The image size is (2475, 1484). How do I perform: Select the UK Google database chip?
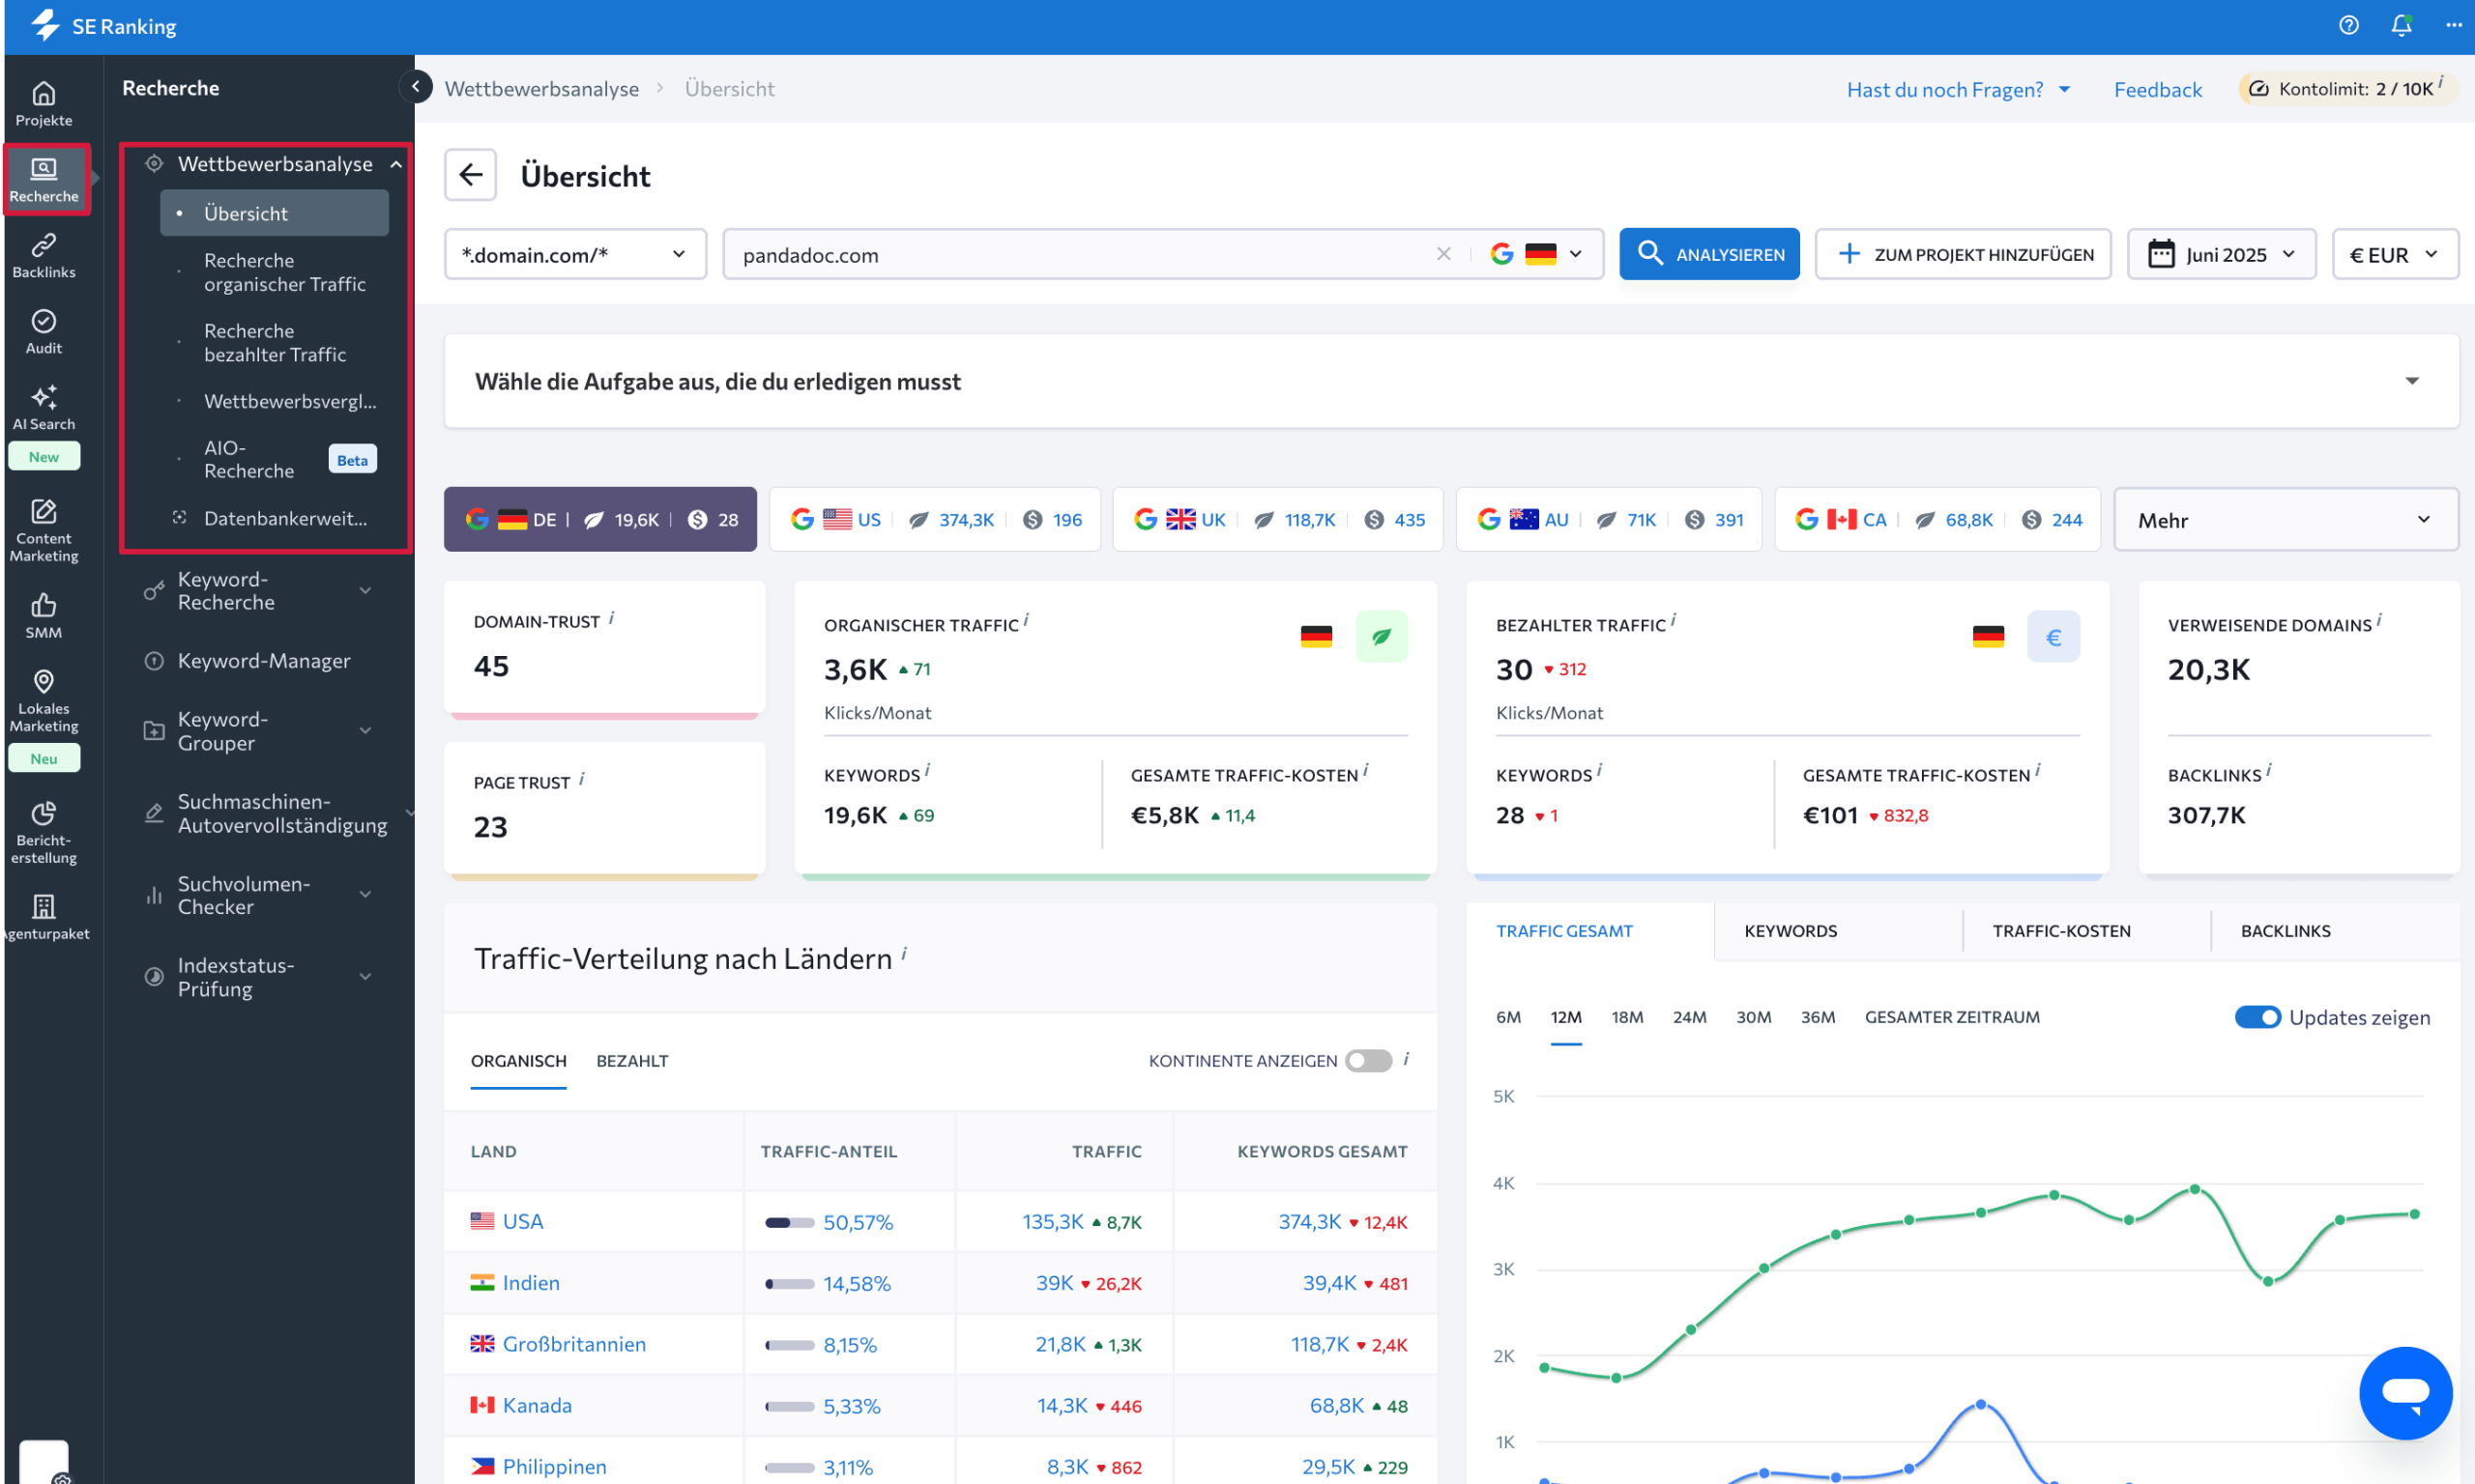[1277, 519]
